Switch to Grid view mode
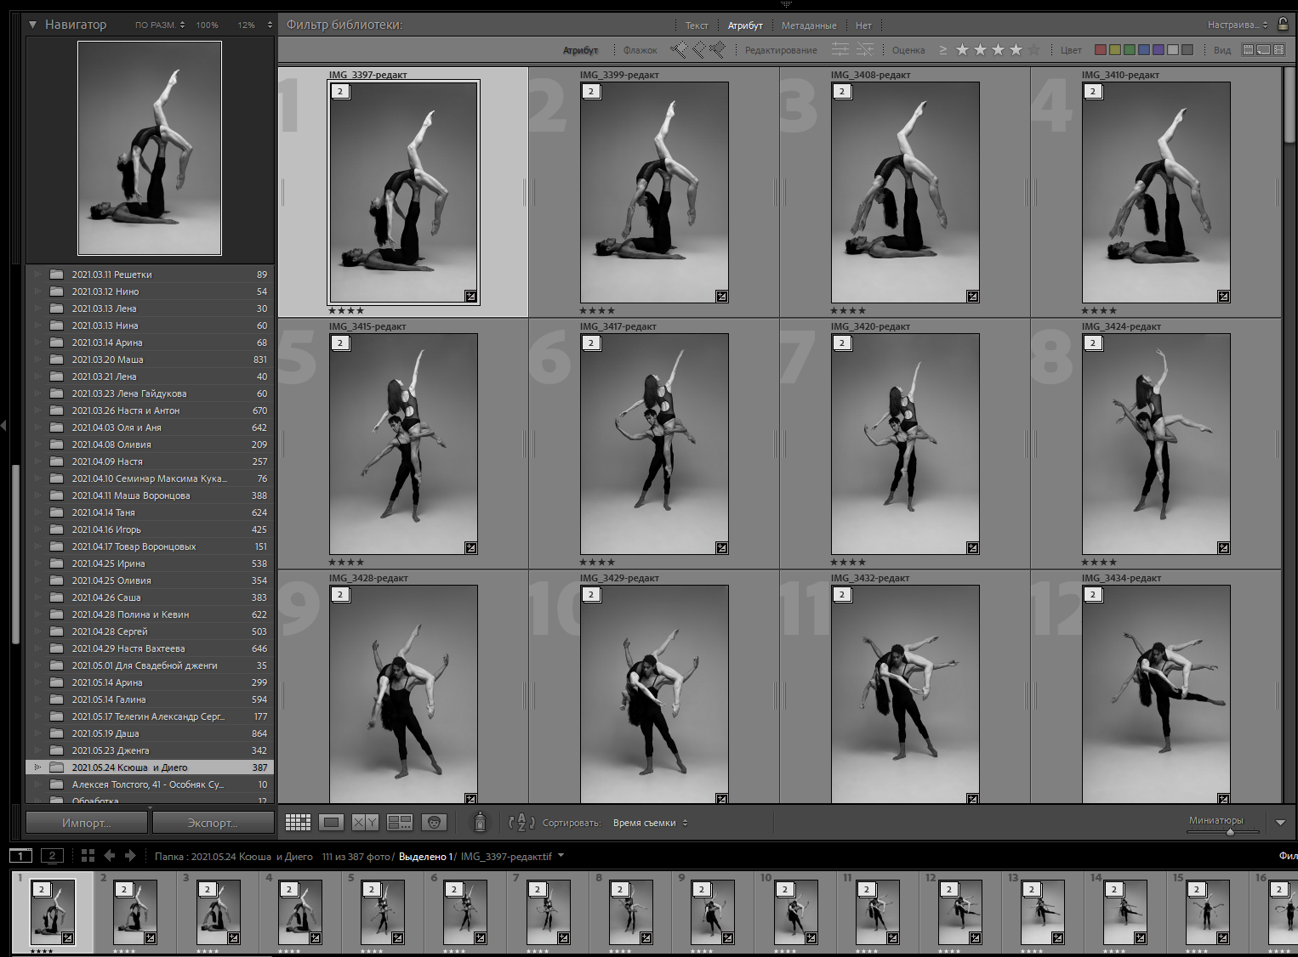Image resolution: width=1298 pixels, height=957 pixels. pyautogui.click(x=298, y=822)
